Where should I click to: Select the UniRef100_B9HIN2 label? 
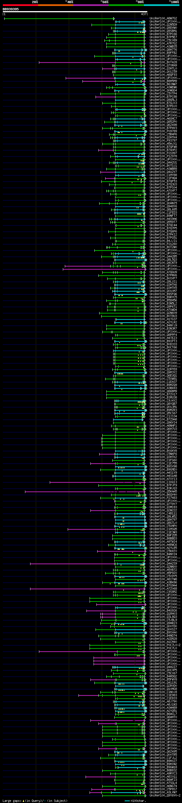click(x=163, y=764)
